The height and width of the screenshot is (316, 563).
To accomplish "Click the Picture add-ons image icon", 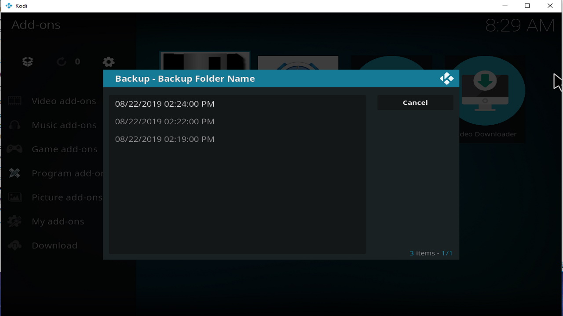I will click(15, 197).
